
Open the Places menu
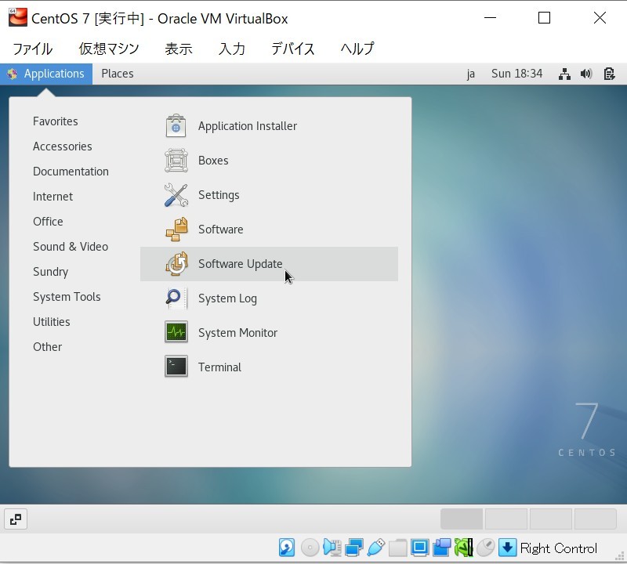117,74
